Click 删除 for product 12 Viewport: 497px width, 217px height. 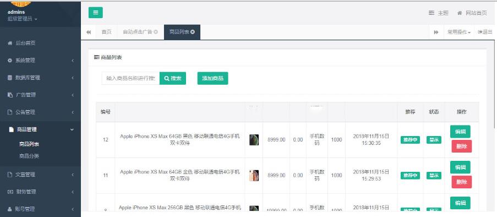pos(461,147)
